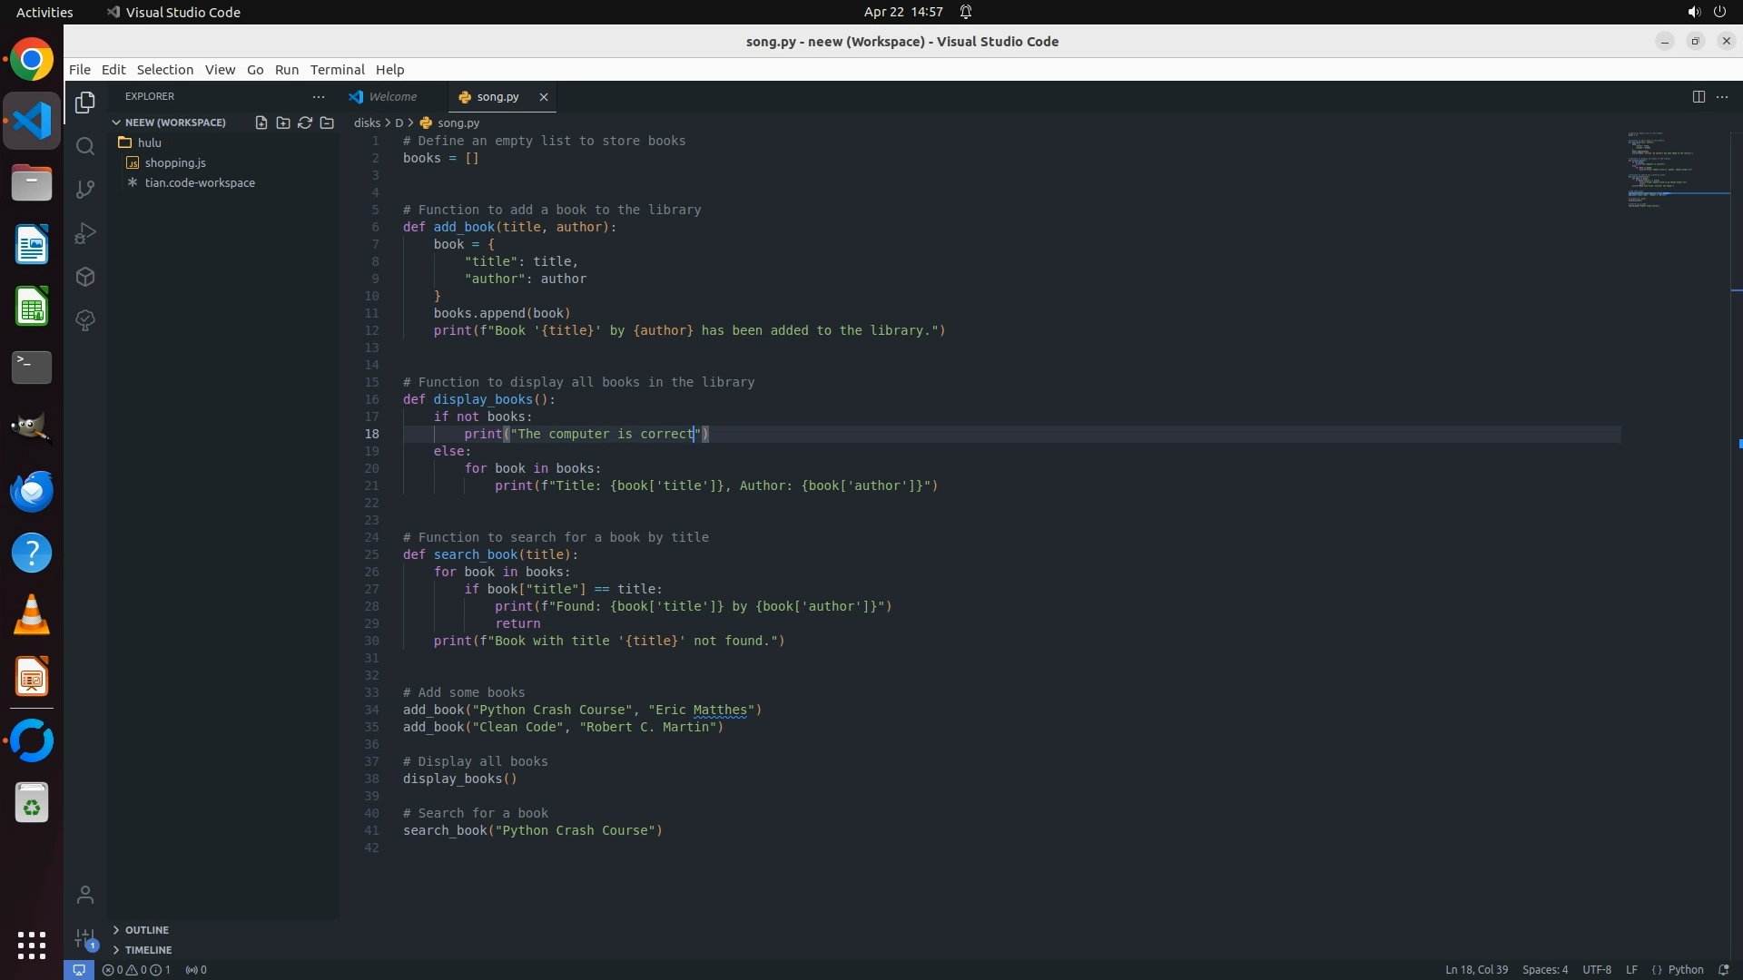This screenshot has height=980, width=1743.
Task: Open the Accounts menu icon
Action: coord(85,896)
